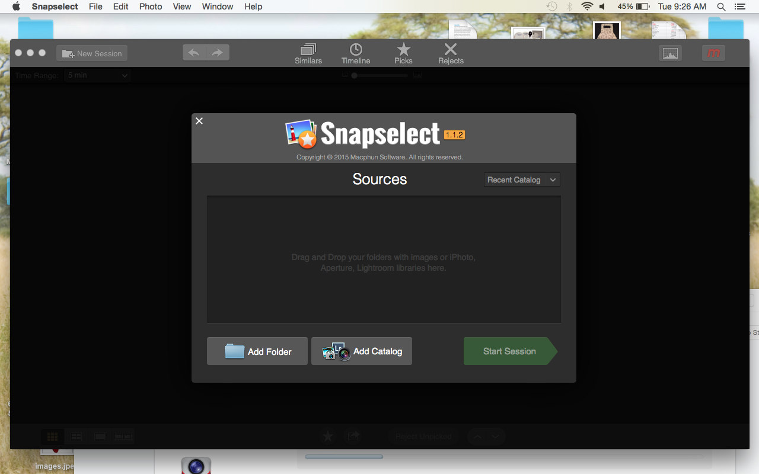Click the Wi-Fi status icon
This screenshot has width=759, height=474.
pyautogui.click(x=587, y=7)
